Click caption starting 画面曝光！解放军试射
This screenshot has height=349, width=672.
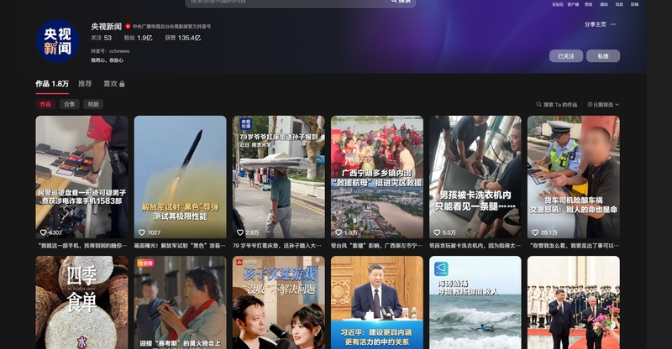coord(180,246)
